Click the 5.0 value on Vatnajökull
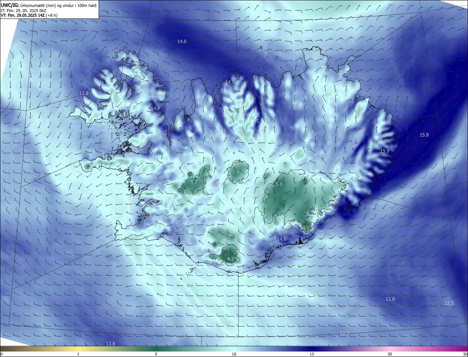Screen dimensions: 468x357 click(x=279, y=184)
